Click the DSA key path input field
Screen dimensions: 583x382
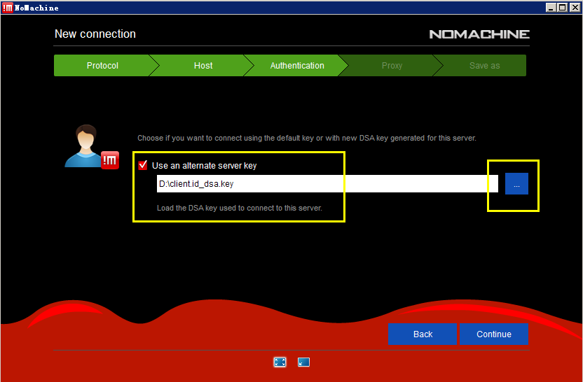pos(327,184)
